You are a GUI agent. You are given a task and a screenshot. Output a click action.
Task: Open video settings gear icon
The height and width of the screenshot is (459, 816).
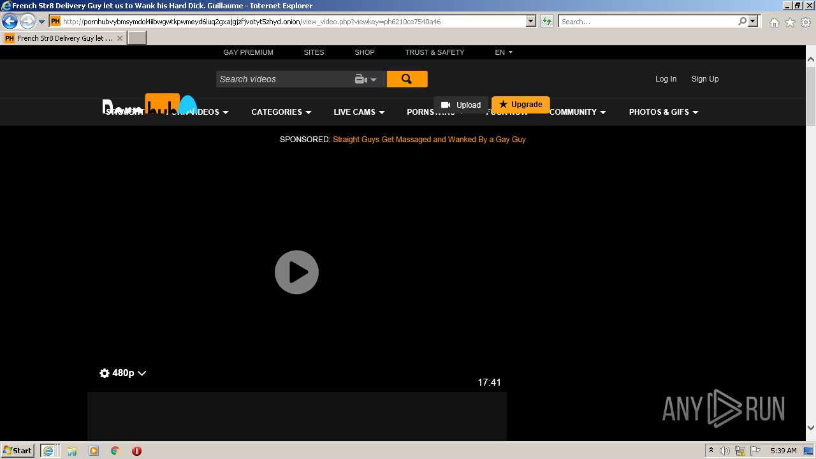coord(105,374)
